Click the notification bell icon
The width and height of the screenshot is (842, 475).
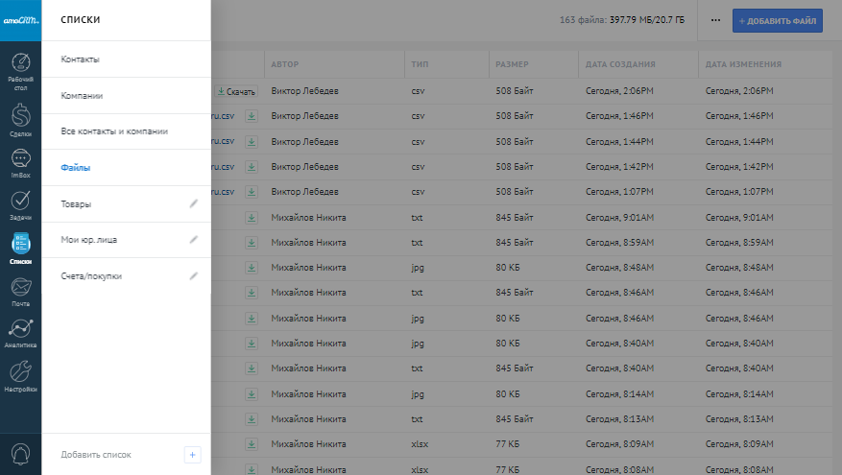(x=20, y=453)
